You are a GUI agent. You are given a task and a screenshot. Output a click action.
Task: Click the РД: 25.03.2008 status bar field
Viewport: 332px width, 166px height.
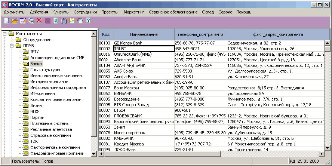(307, 161)
